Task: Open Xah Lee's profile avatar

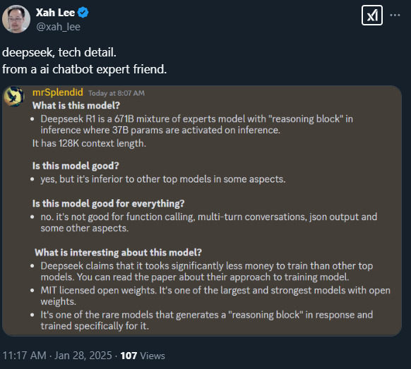Action: tap(16, 19)
